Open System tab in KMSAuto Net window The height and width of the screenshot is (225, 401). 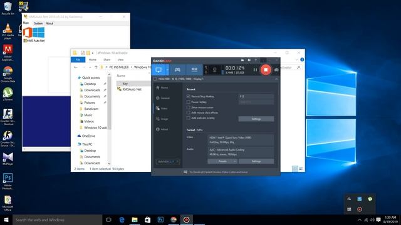click(38, 23)
